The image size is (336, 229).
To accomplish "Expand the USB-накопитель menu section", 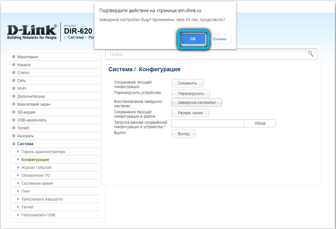I will click(55, 120).
